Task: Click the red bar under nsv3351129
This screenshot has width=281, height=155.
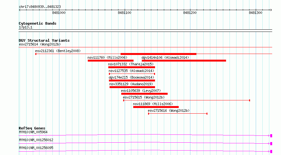Action: (132, 87)
